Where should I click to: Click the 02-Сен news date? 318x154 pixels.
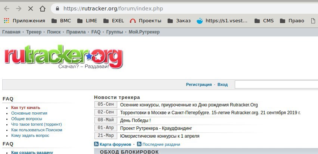tap(106, 112)
